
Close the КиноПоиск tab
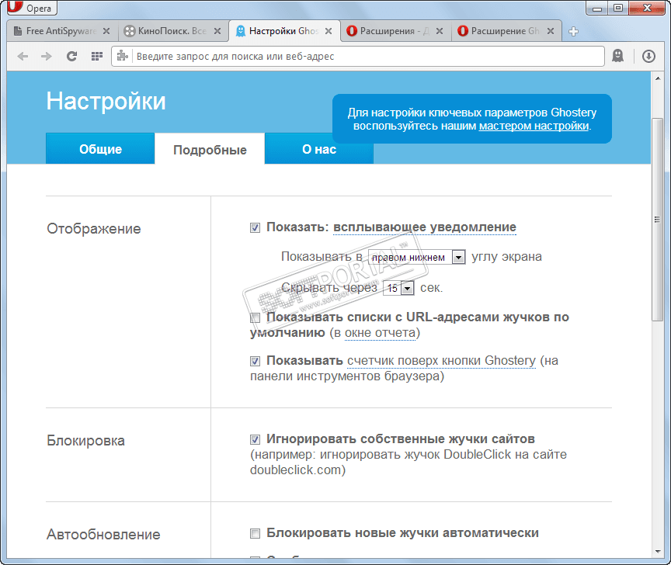pyautogui.click(x=217, y=31)
